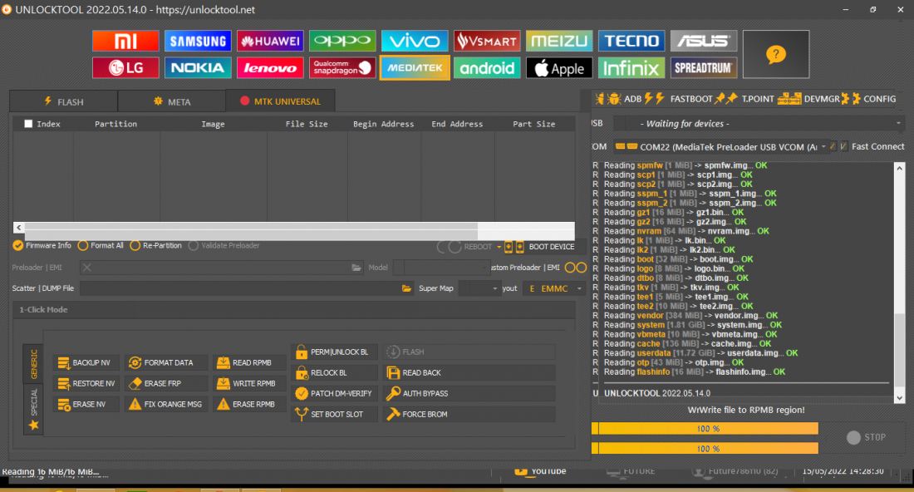914x492 pixels.
Task: Select the Infinix brand logo
Action: click(631, 67)
